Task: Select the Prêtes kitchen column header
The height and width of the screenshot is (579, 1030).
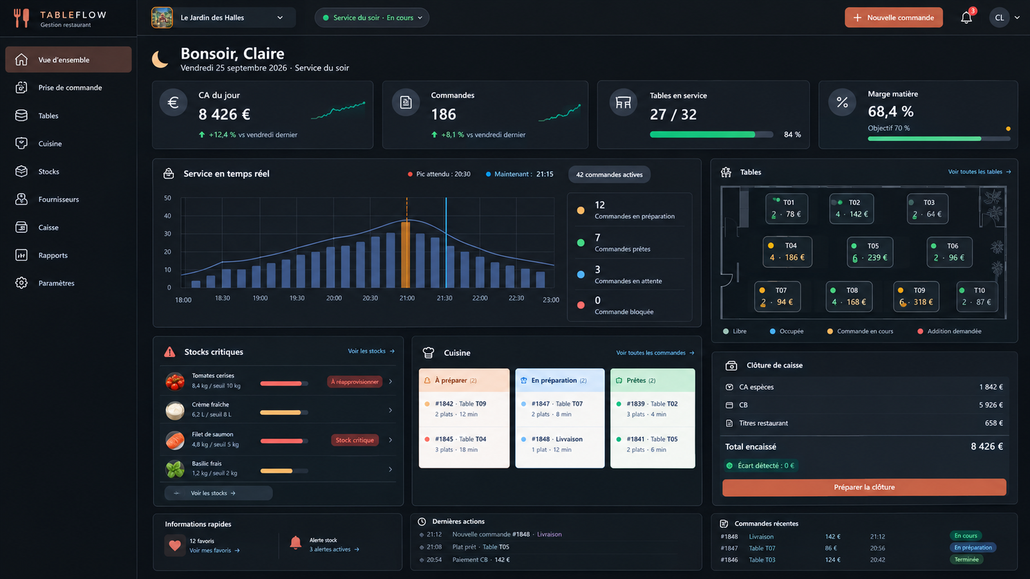Action: coord(653,380)
